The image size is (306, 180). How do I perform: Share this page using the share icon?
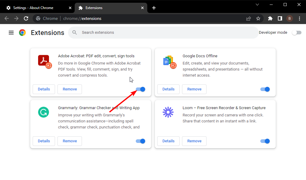pyautogui.click(x=249, y=18)
